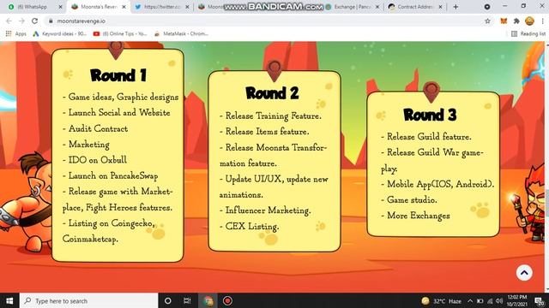
Task: Open the notification center icon
Action: click(x=540, y=300)
